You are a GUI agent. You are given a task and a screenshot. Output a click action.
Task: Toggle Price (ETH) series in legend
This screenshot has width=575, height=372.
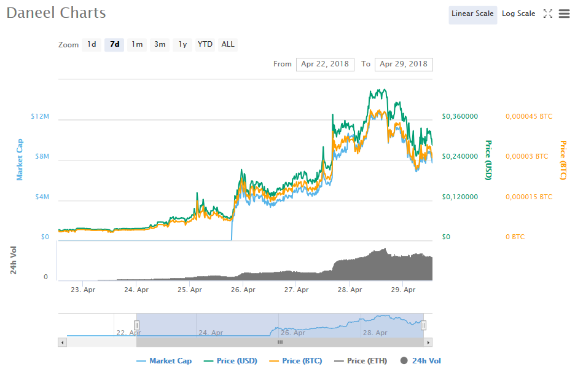pos(361,361)
